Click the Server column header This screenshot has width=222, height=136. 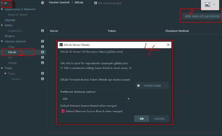point(54,31)
